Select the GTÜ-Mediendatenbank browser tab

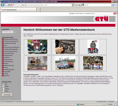tap(19, 10)
